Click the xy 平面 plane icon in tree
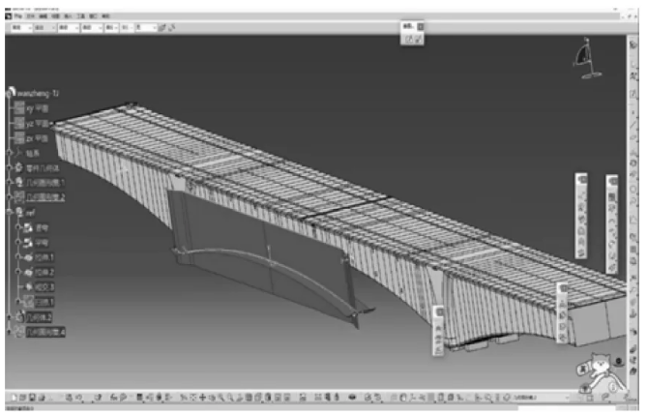The image size is (647, 415). (x=19, y=108)
